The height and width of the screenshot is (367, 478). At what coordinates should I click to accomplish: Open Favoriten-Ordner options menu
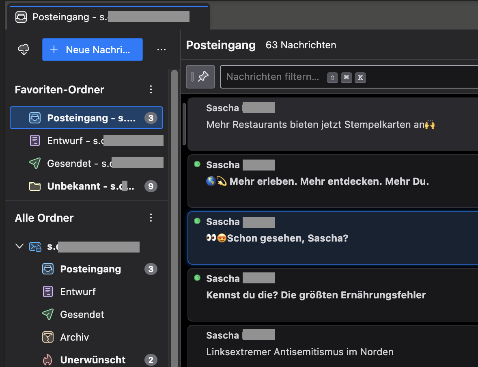[151, 89]
